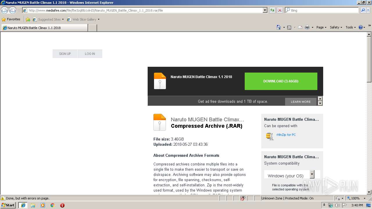
Task: Click the WinZip application icon
Action: (270, 136)
